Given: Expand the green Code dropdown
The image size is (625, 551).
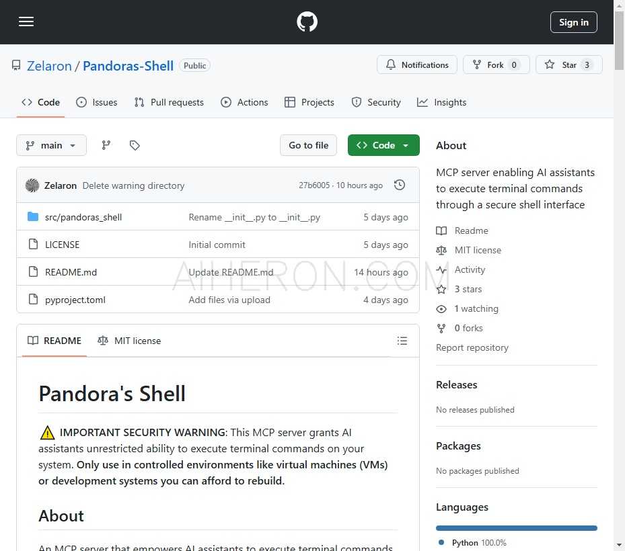Looking at the screenshot, I should [383, 145].
